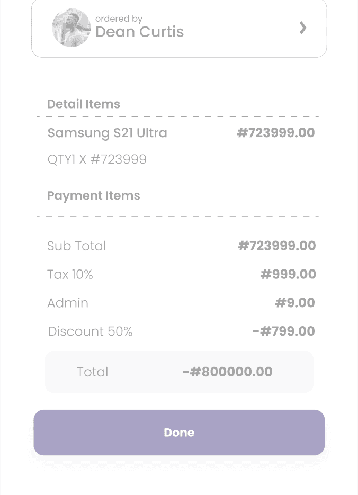
Task: Select the tax amount #999.00
Action: click(x=288, y=275)
